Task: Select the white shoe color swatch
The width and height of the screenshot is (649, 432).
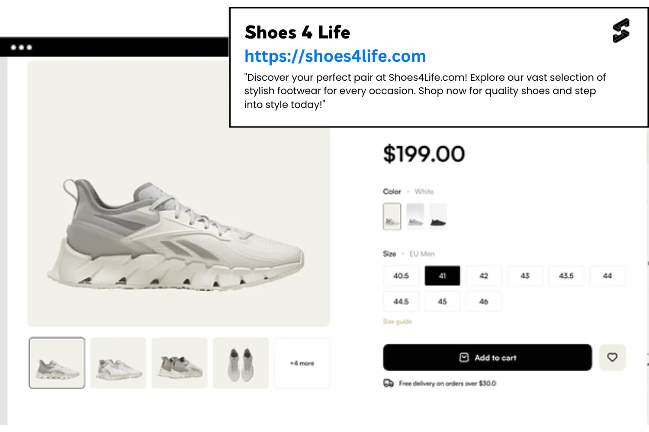Action: [x=392, y=216]
